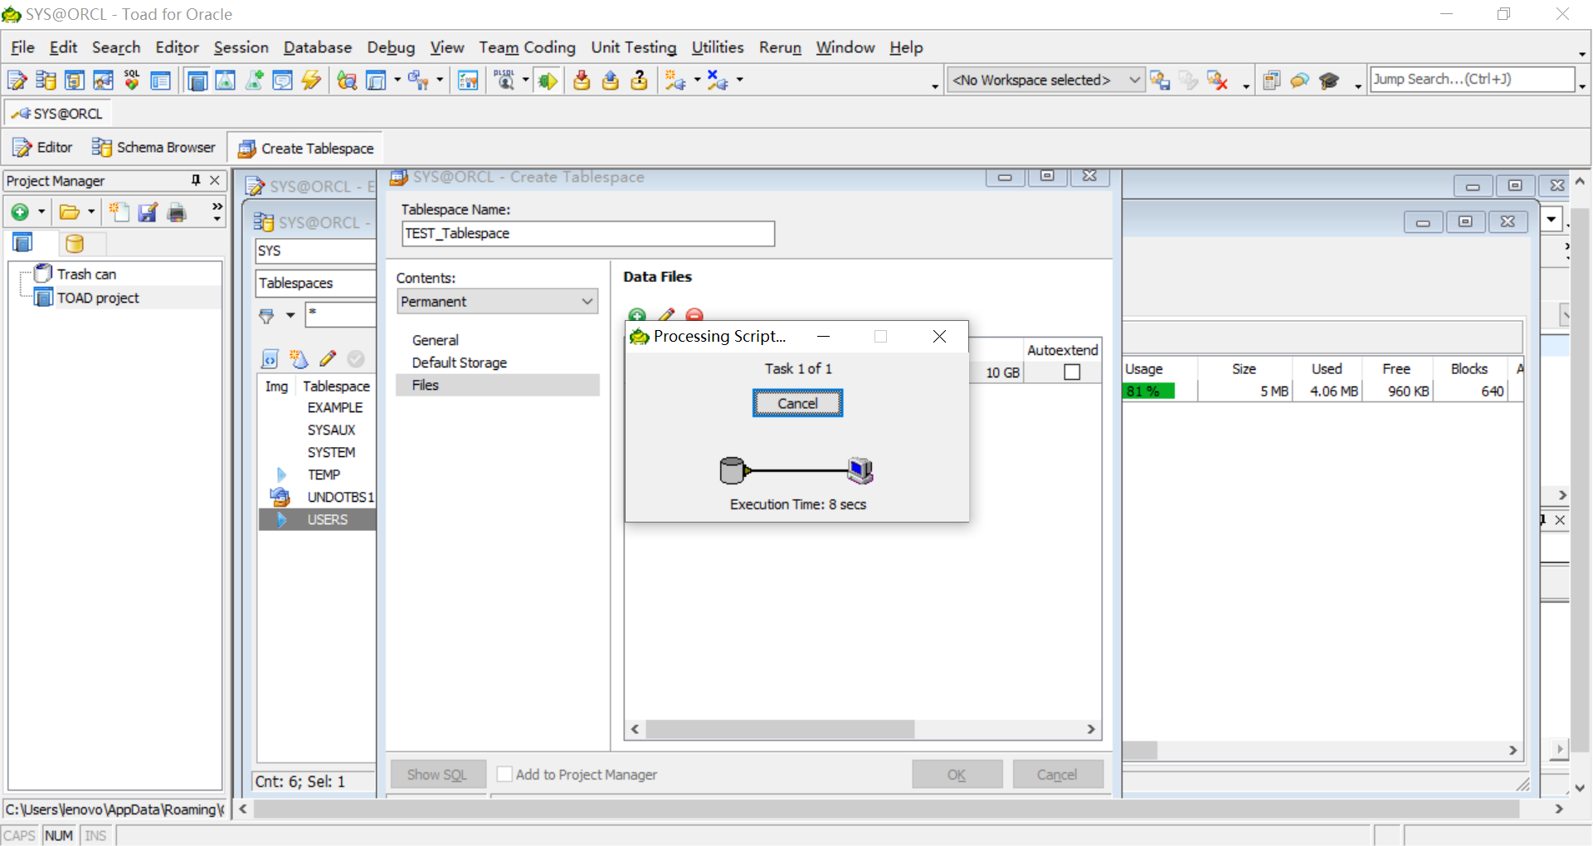The image size is (1593, 846).
Task: Click green plus add icon in Project Manager
Action: coord(20,212)
